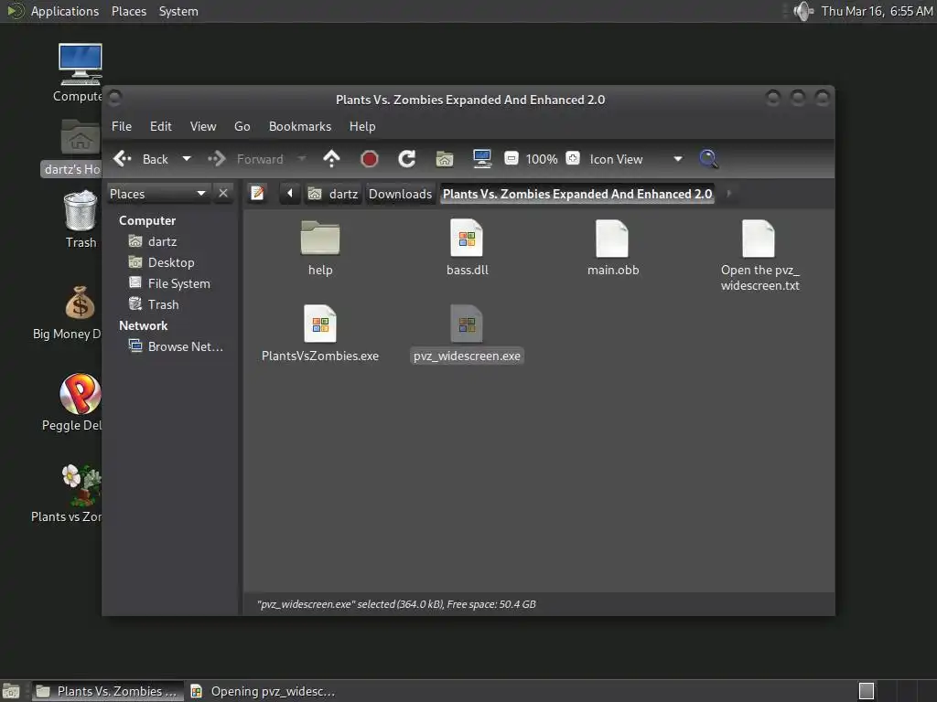Click the Plants Vs. Zombies Expanded path button
Screen dimensions: 937x702
click(x=577, y=194)
